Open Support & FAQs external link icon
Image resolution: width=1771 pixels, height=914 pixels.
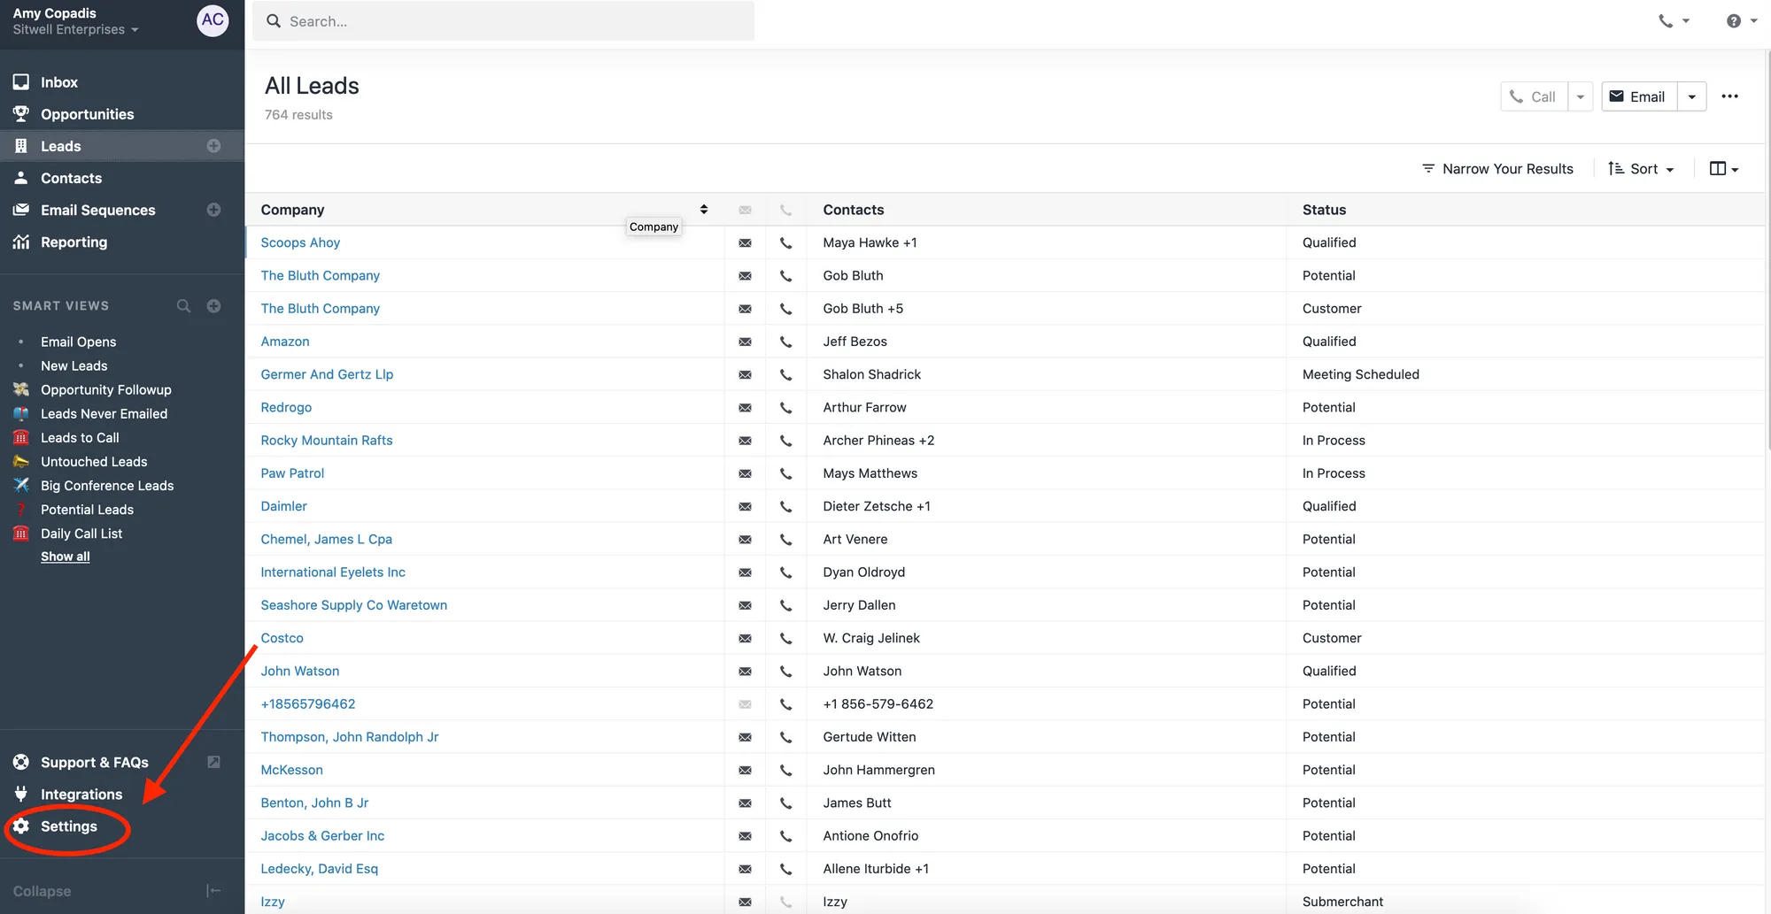click(213, 762)
